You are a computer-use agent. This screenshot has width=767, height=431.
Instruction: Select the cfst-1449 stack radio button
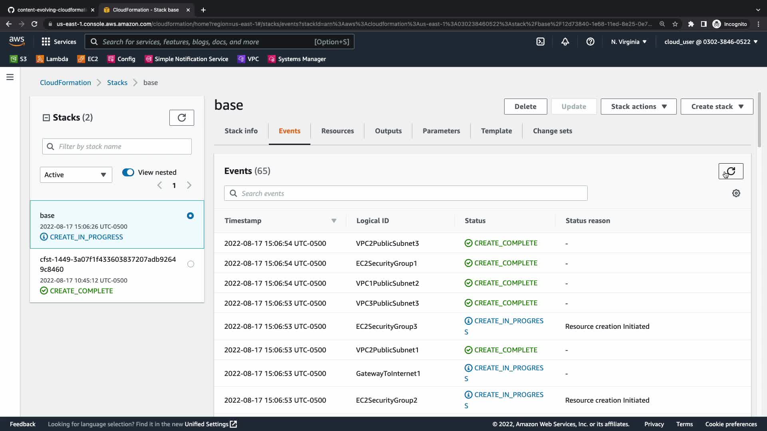click(x=191, y=264)
